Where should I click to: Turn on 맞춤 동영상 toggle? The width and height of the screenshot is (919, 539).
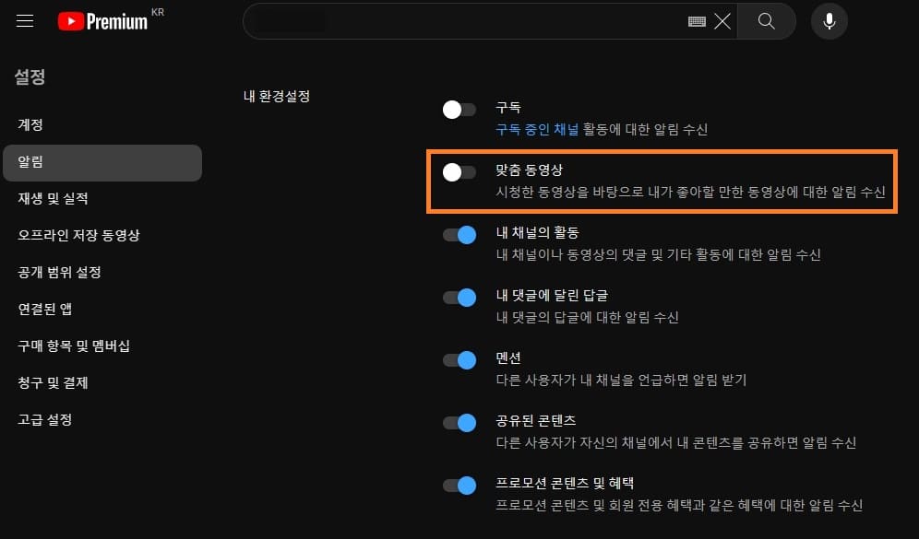(x=459, y=172)
